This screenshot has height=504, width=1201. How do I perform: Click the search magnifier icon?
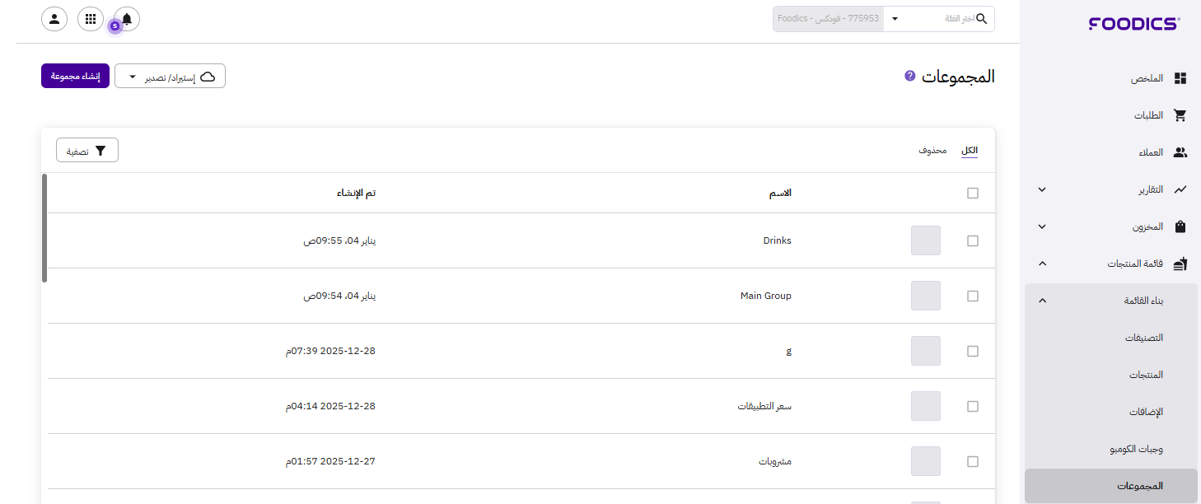981,19
